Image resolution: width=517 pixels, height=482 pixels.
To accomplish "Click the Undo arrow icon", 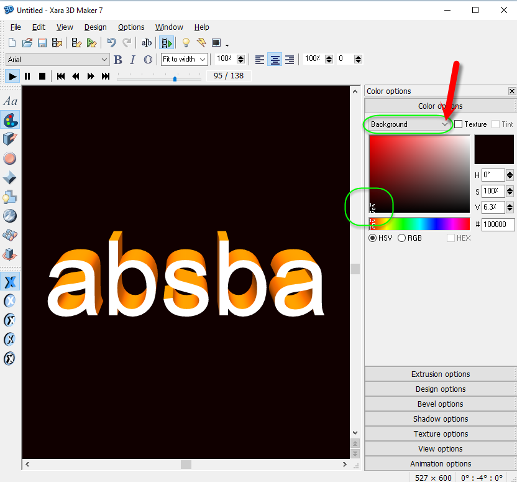I will (111, 43).
